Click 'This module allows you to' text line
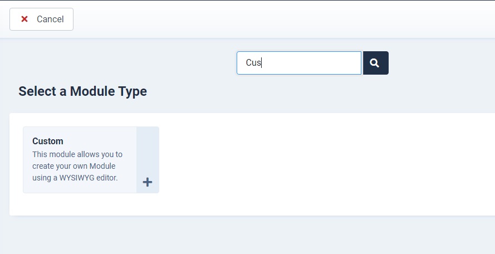The width and height of the screenshot is (495, 254). [77, 154]
